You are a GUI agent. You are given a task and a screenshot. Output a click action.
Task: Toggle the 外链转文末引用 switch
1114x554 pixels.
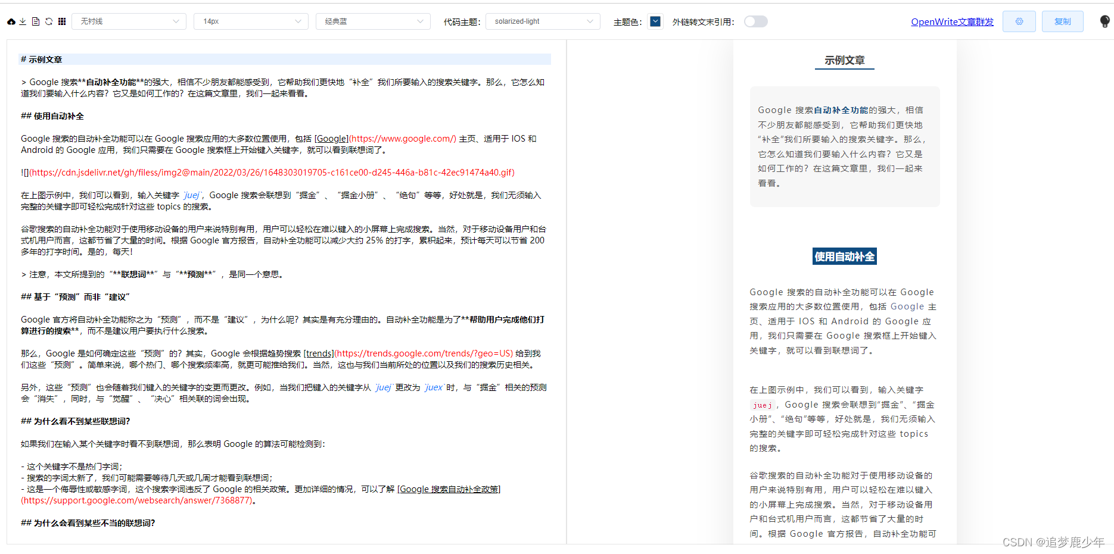tap(755, 21)
